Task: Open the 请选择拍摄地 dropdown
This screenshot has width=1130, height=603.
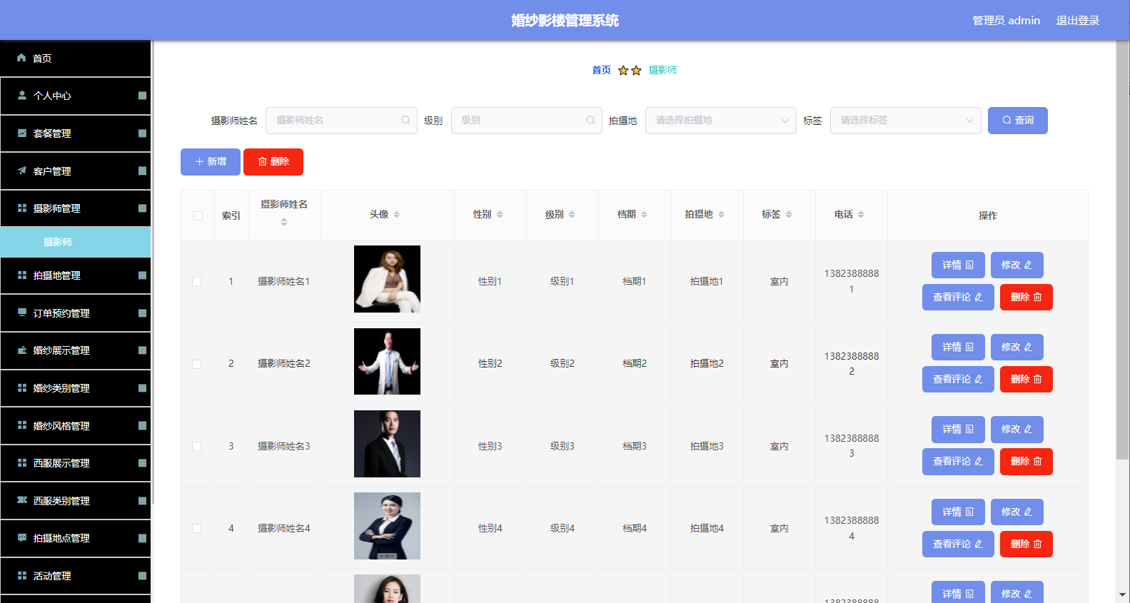Action: (x=721, y=121)
